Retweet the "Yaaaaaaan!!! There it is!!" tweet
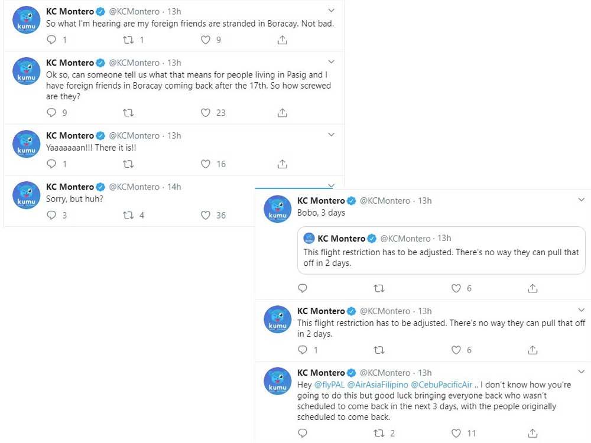Image resolution: width=591 pixels, height=443 pixels. pyautogui.click(x=128, y=164)
